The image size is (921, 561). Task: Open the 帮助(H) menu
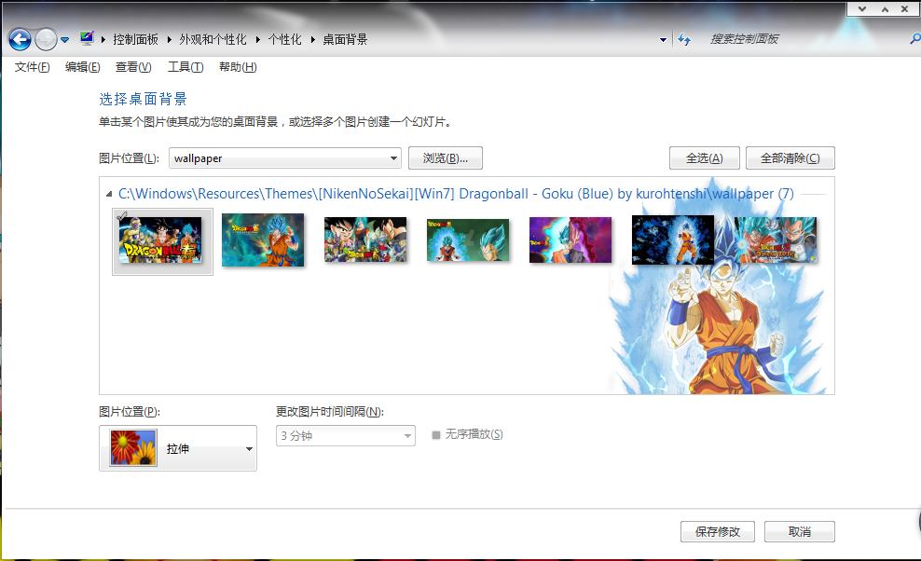click(x=238, y=67)
